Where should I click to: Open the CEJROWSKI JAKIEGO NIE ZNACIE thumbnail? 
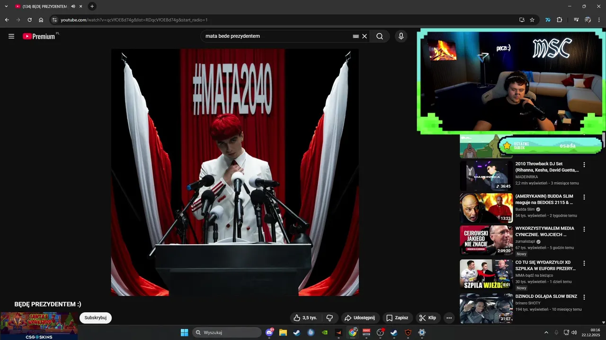coord(486,240)
